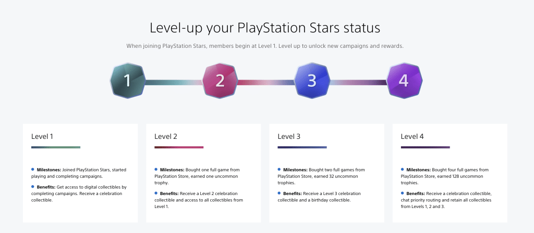Image resolution: width=534 pixels, height=233 pixels.
Task: Select the blue Level 3 badge icon
Action: tap(312, 81)
